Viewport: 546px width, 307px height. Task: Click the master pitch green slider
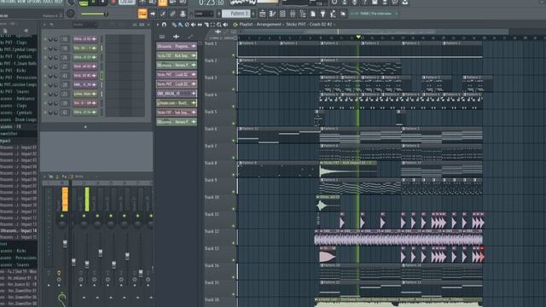94,14
